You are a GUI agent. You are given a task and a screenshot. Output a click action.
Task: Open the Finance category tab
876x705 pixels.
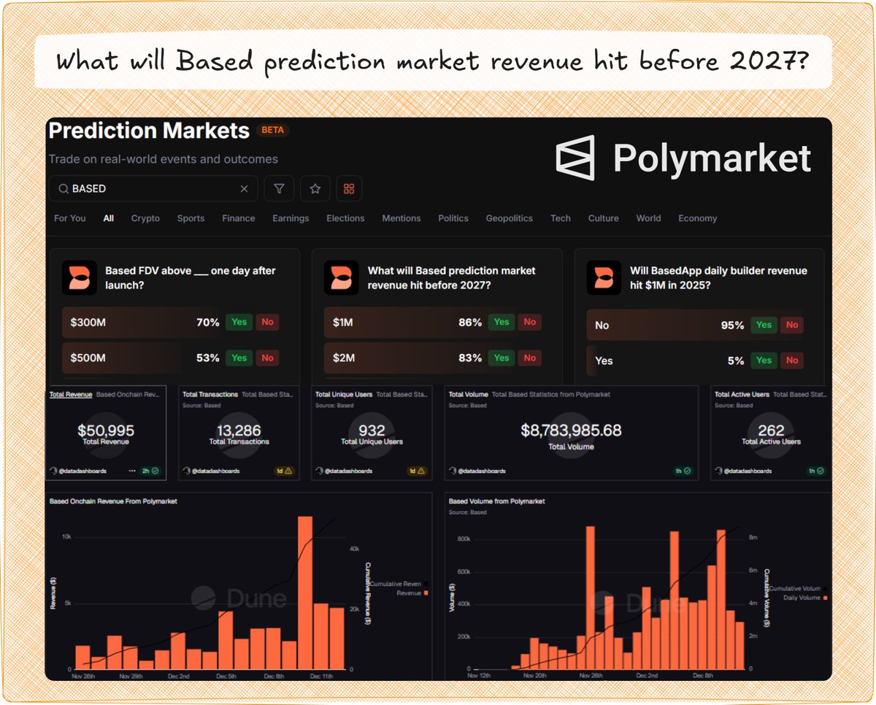(x=239, y=218)
